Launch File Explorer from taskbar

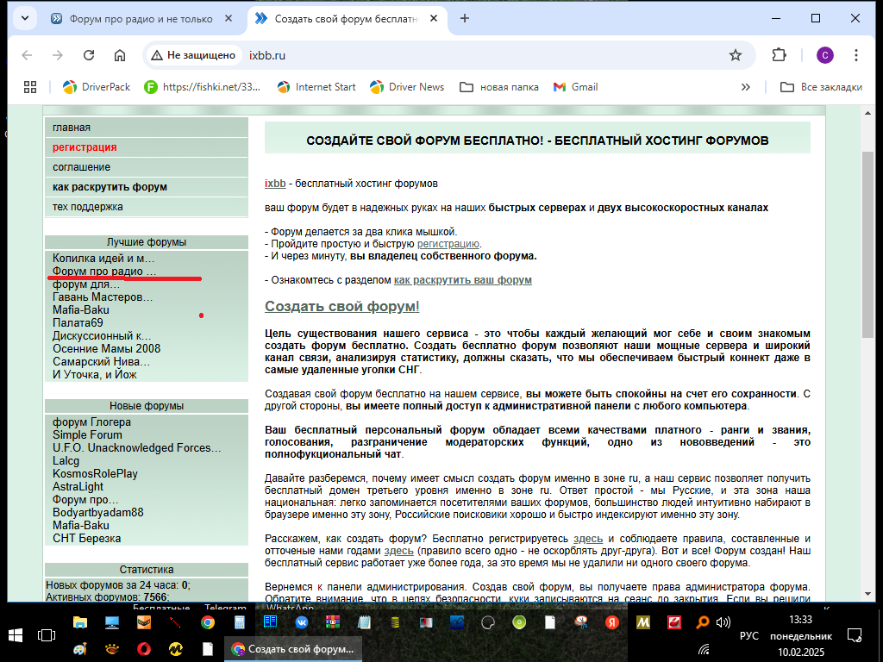[80, 622]
